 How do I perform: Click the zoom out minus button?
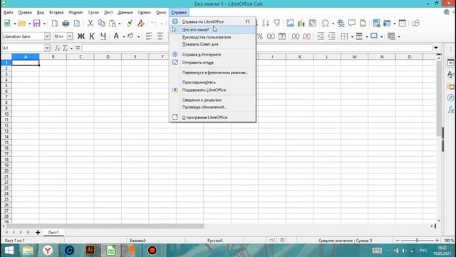(398, 241)
